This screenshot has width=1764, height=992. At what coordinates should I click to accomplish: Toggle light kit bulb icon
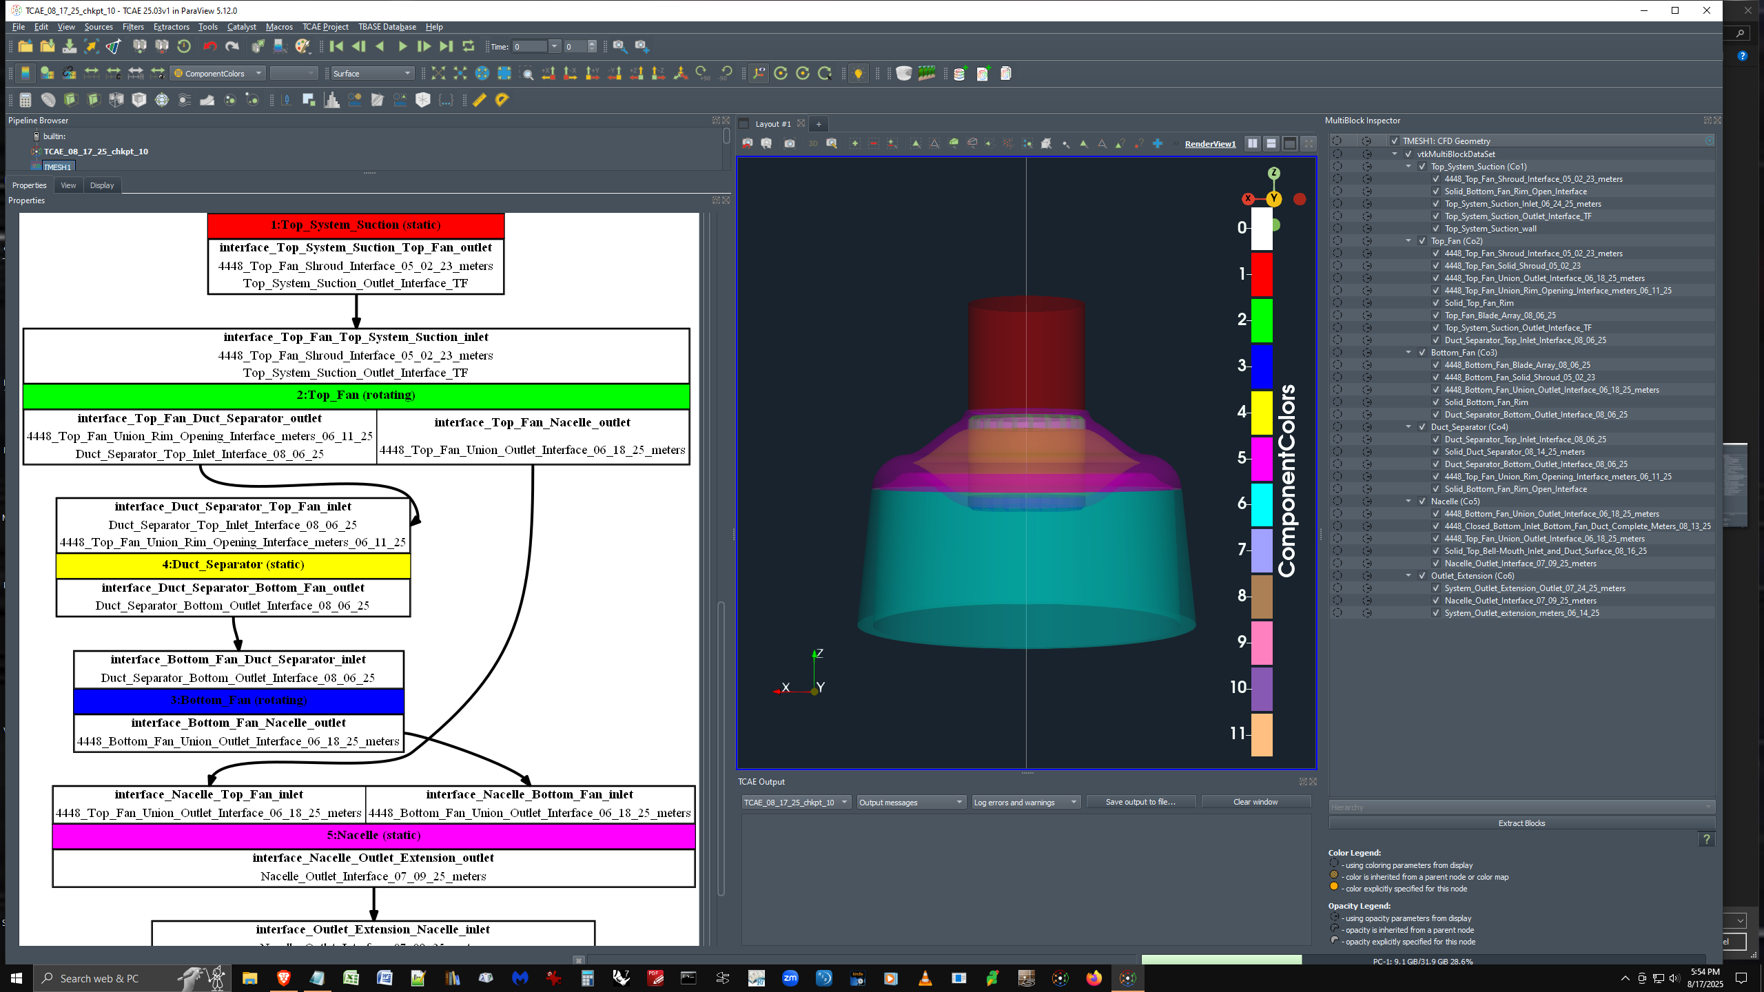tap(858, 73)
